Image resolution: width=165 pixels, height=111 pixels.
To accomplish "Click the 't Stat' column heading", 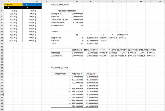I will (103, 50).
